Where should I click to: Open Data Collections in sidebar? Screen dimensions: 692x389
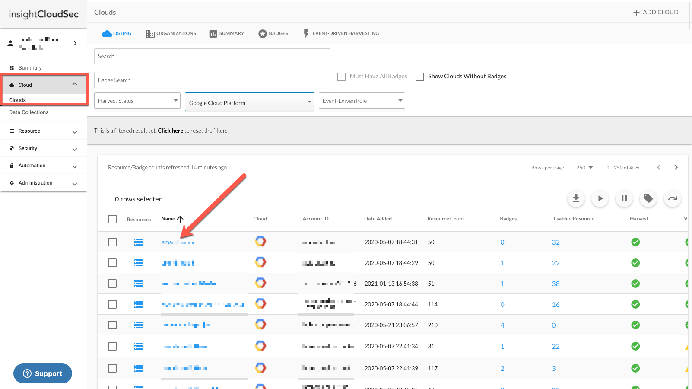point(29,112)
